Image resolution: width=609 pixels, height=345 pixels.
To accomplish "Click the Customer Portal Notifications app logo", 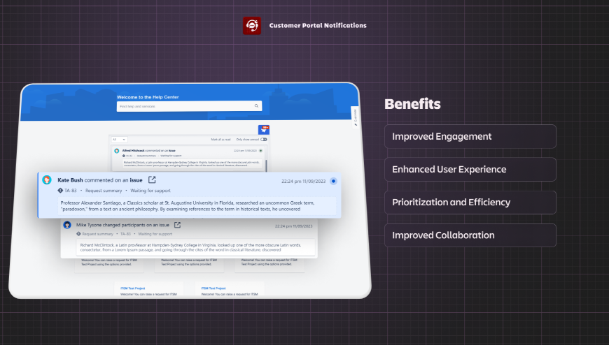I will [x=252, y=26].
